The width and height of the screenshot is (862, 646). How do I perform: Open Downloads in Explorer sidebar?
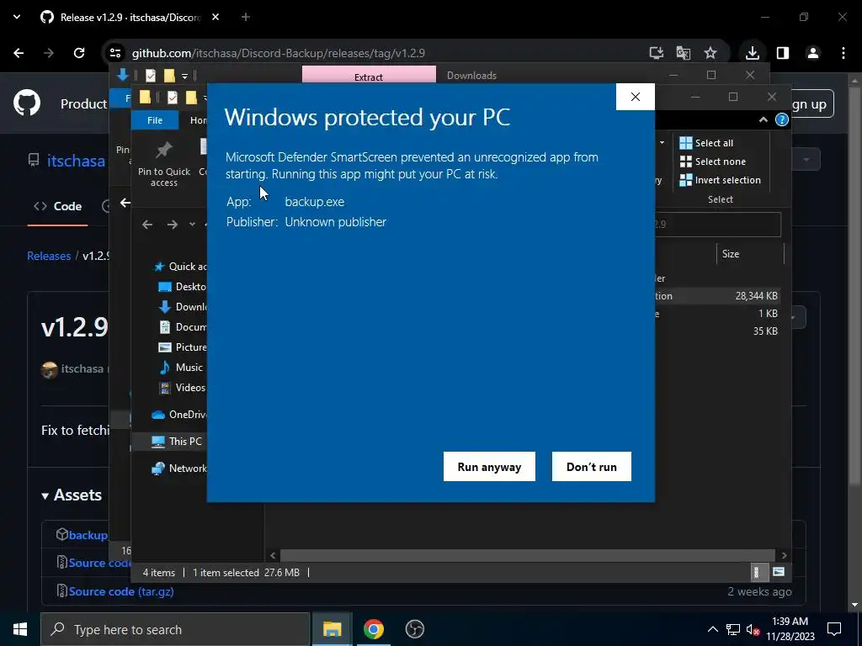(x=182, y=306)
